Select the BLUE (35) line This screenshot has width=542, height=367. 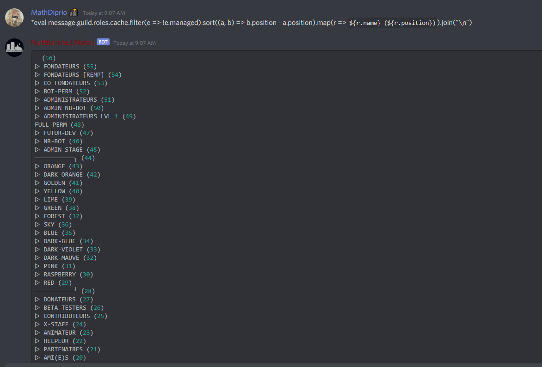click(55, 232)
